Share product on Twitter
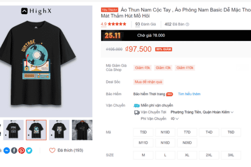 (x=29, y=150)
